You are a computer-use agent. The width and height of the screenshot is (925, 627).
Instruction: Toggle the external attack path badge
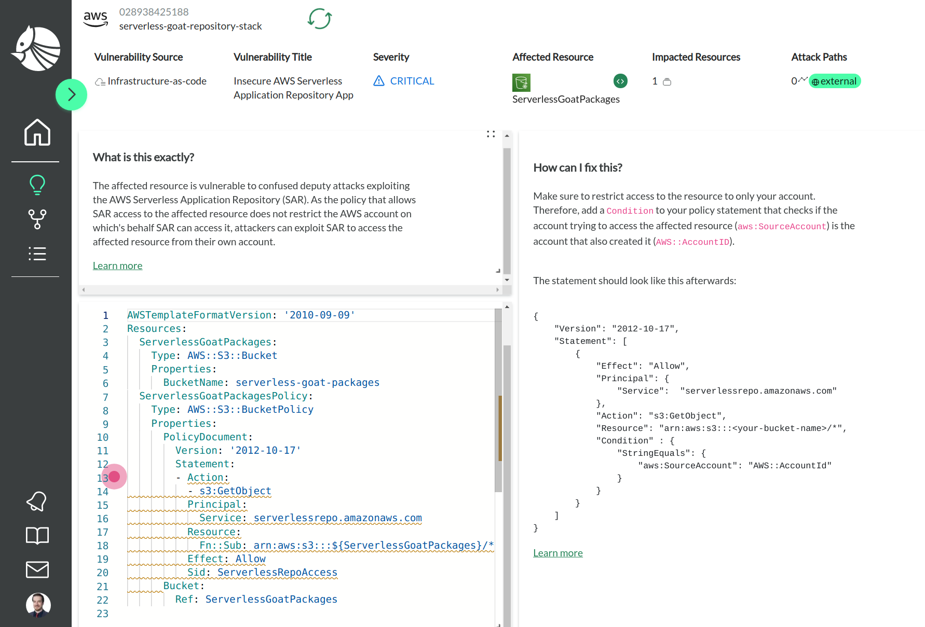pos(835,81)
